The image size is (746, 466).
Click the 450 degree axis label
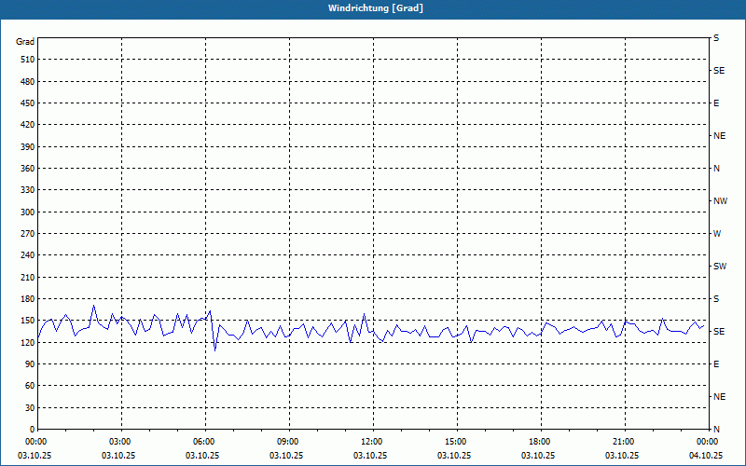coord(28,103)
